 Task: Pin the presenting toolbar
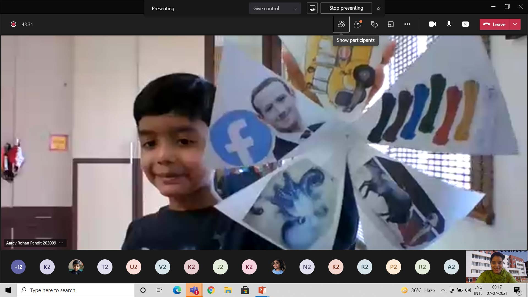coord(379,8)
